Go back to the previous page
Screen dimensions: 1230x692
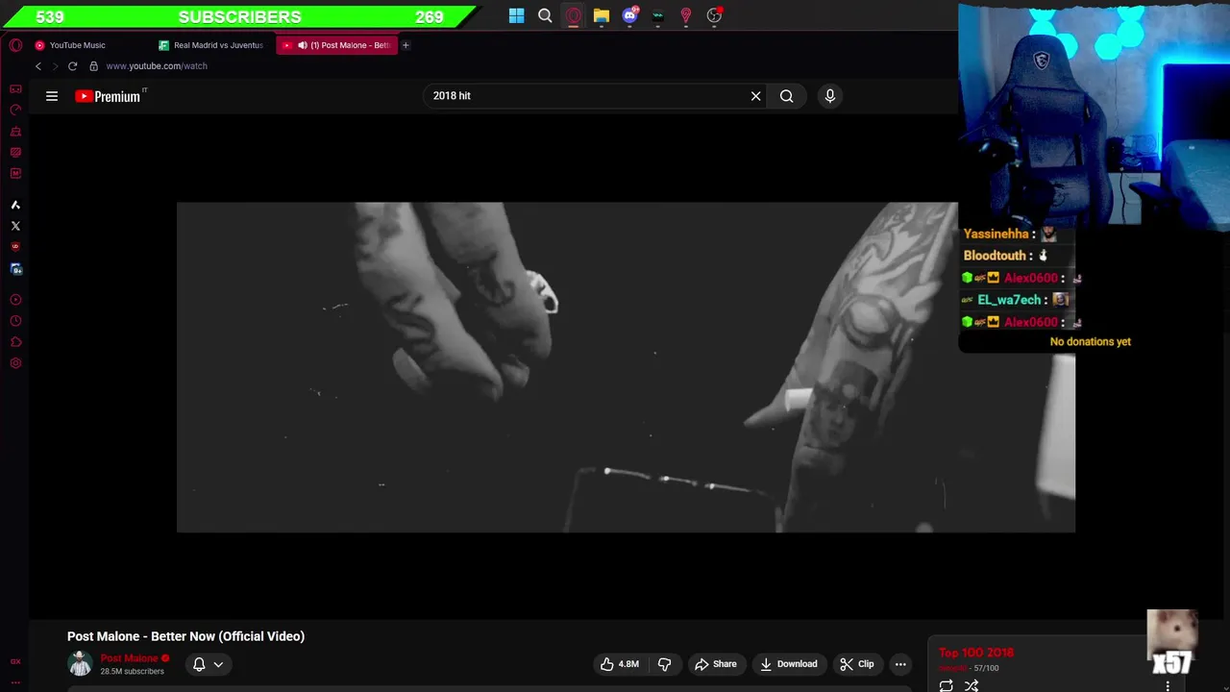tap(38, 66)
